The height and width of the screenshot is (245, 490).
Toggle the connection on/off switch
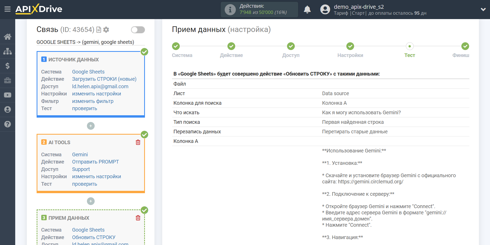tap(138, 30)
